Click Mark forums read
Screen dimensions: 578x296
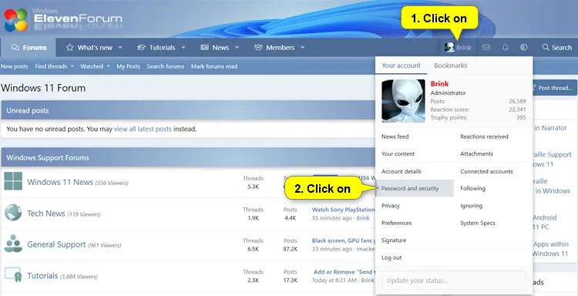214,66
